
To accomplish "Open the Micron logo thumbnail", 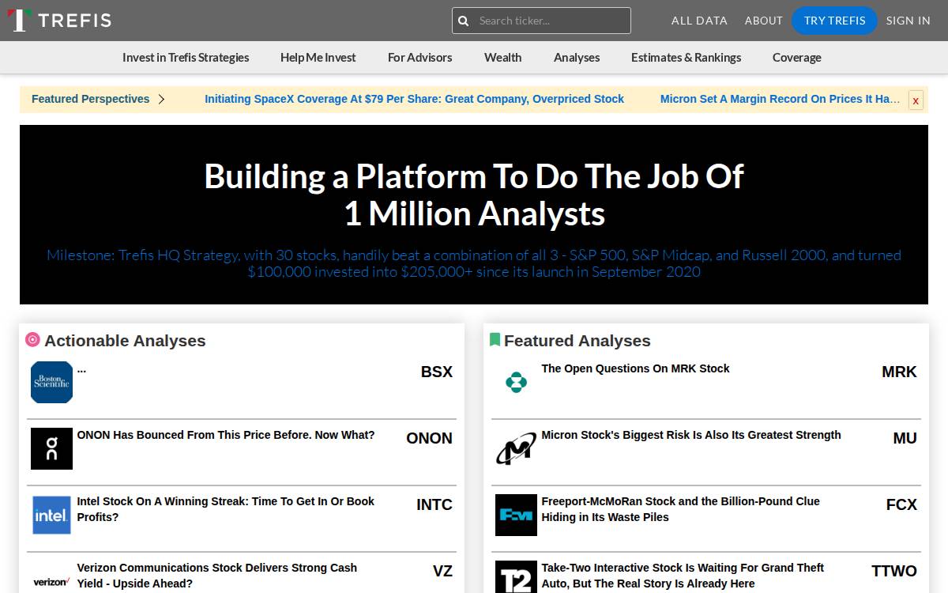I will pyautogui.click(x=517, y=449).
